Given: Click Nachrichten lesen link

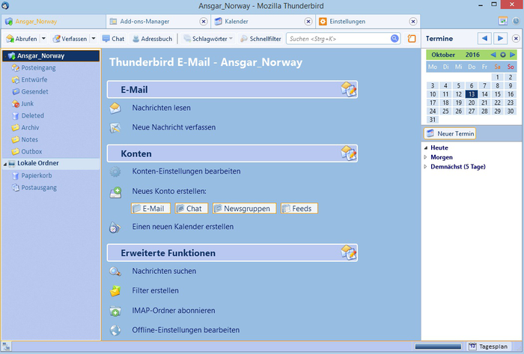Looking at the screenshot, I should click(x=161, y=108).
